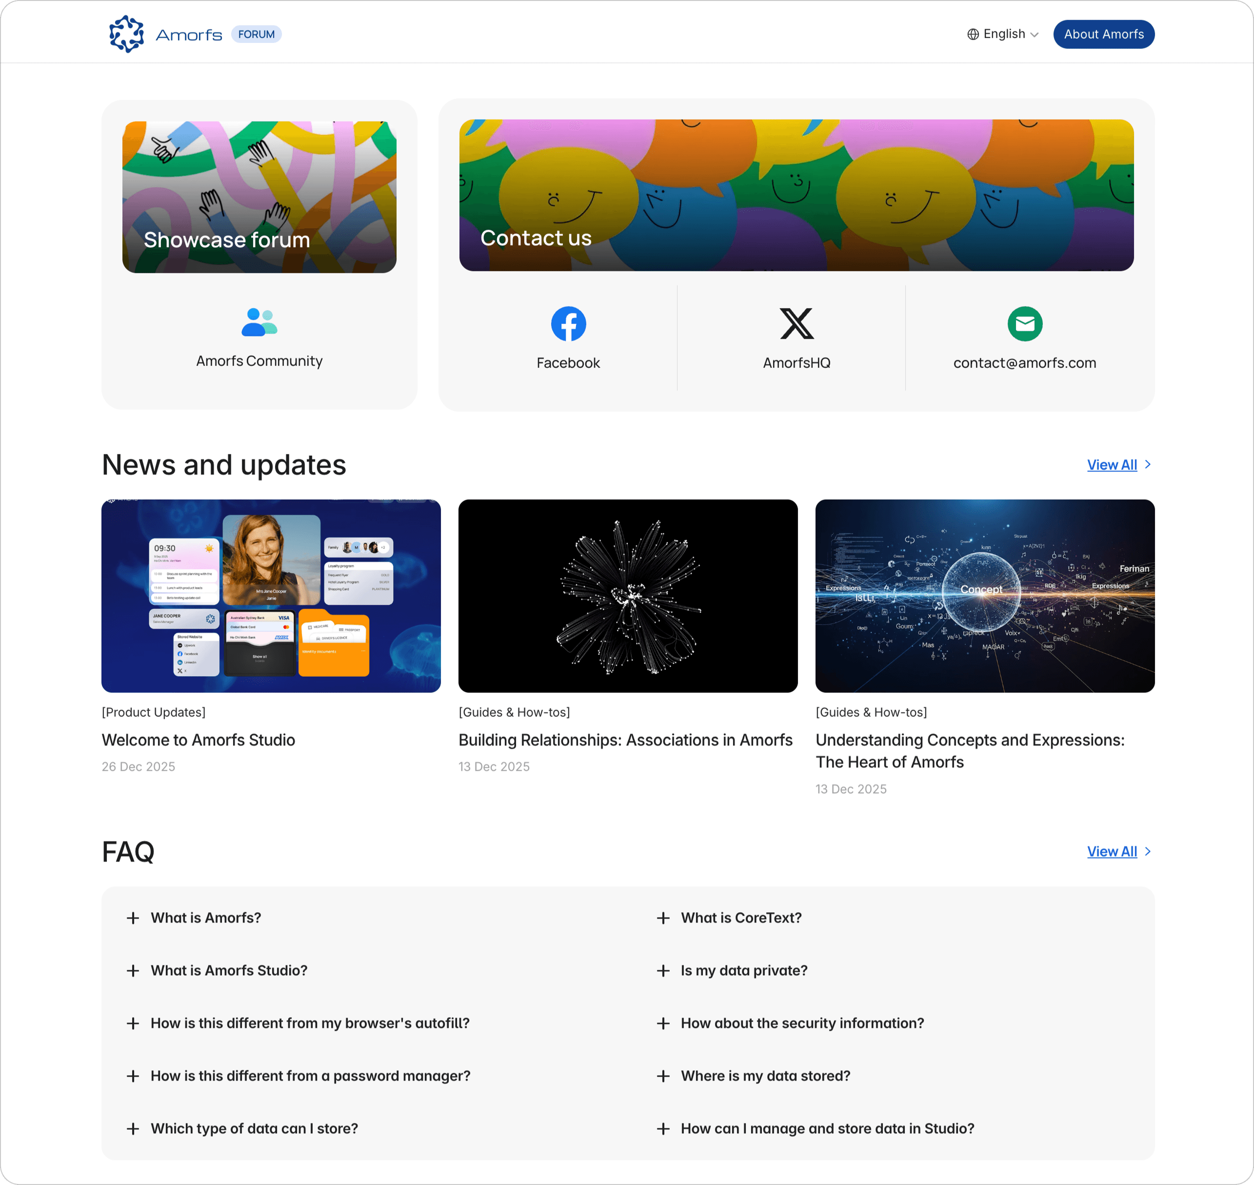The image size is (1254, 1185).
Task: Open the Amorfs Community people icon
Action: click(259, 322)
